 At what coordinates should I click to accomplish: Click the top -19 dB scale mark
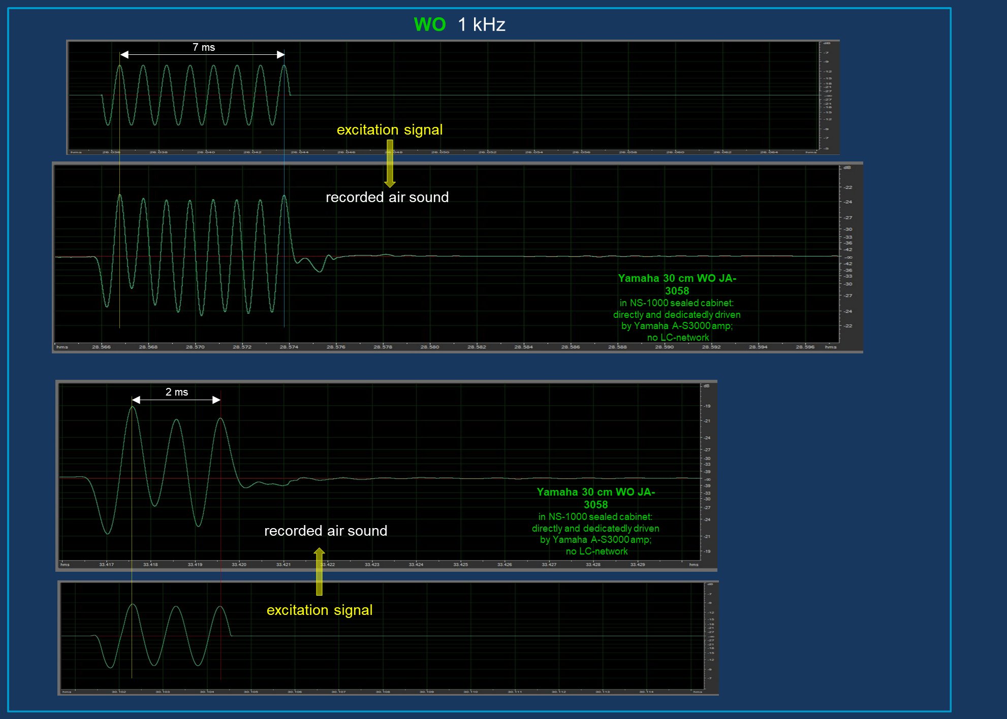707,406
